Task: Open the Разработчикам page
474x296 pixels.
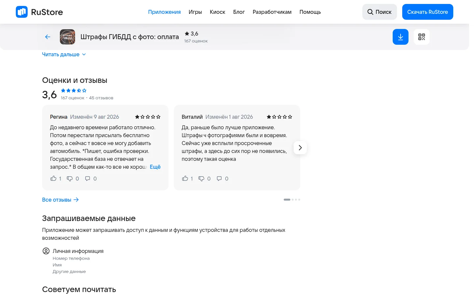Action: [x=272, y=12]
